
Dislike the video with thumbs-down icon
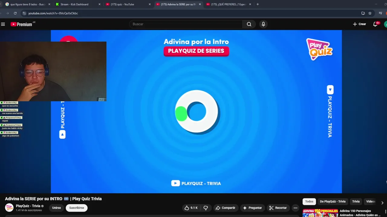click(206, 208)
